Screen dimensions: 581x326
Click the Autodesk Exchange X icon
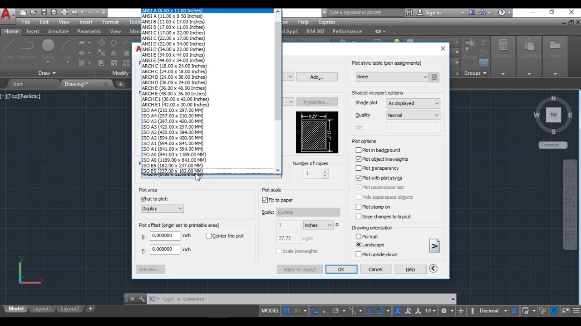point(472,12)
